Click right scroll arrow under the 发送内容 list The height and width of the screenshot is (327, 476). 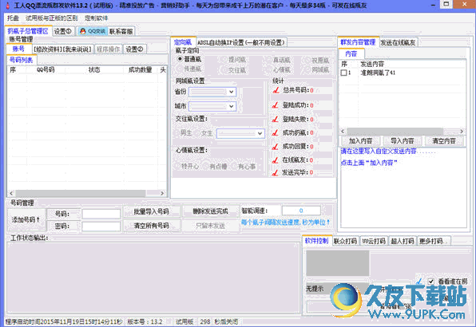coord(462,132)
